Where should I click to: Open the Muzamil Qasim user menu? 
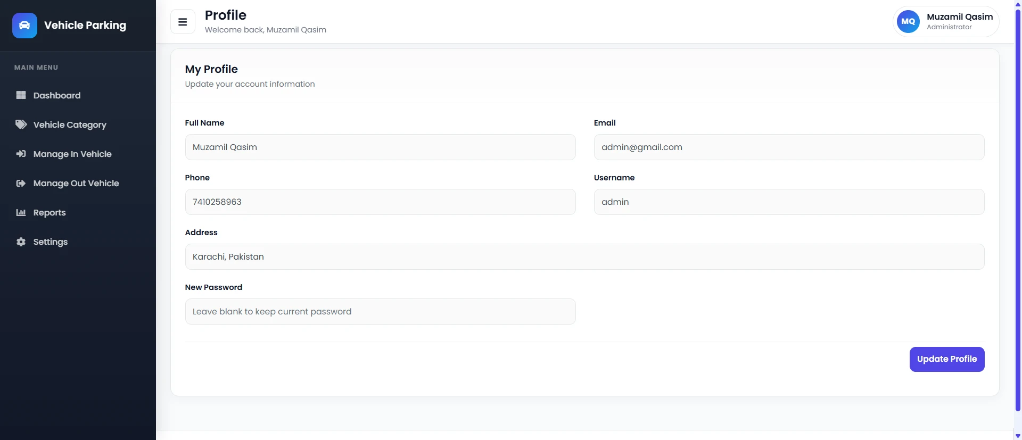pyautogui.click(x=946, y=22)
